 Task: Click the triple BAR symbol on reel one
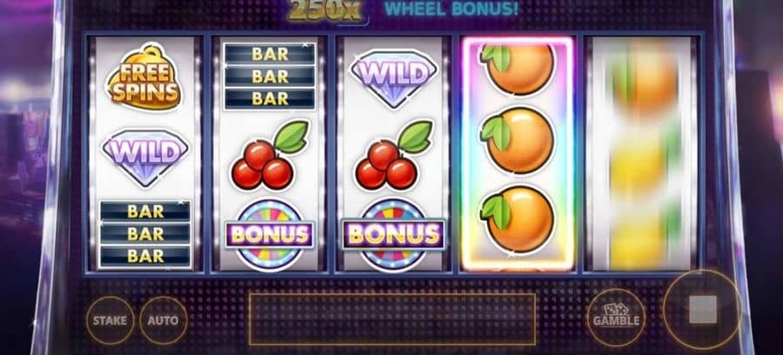[144, 234]
